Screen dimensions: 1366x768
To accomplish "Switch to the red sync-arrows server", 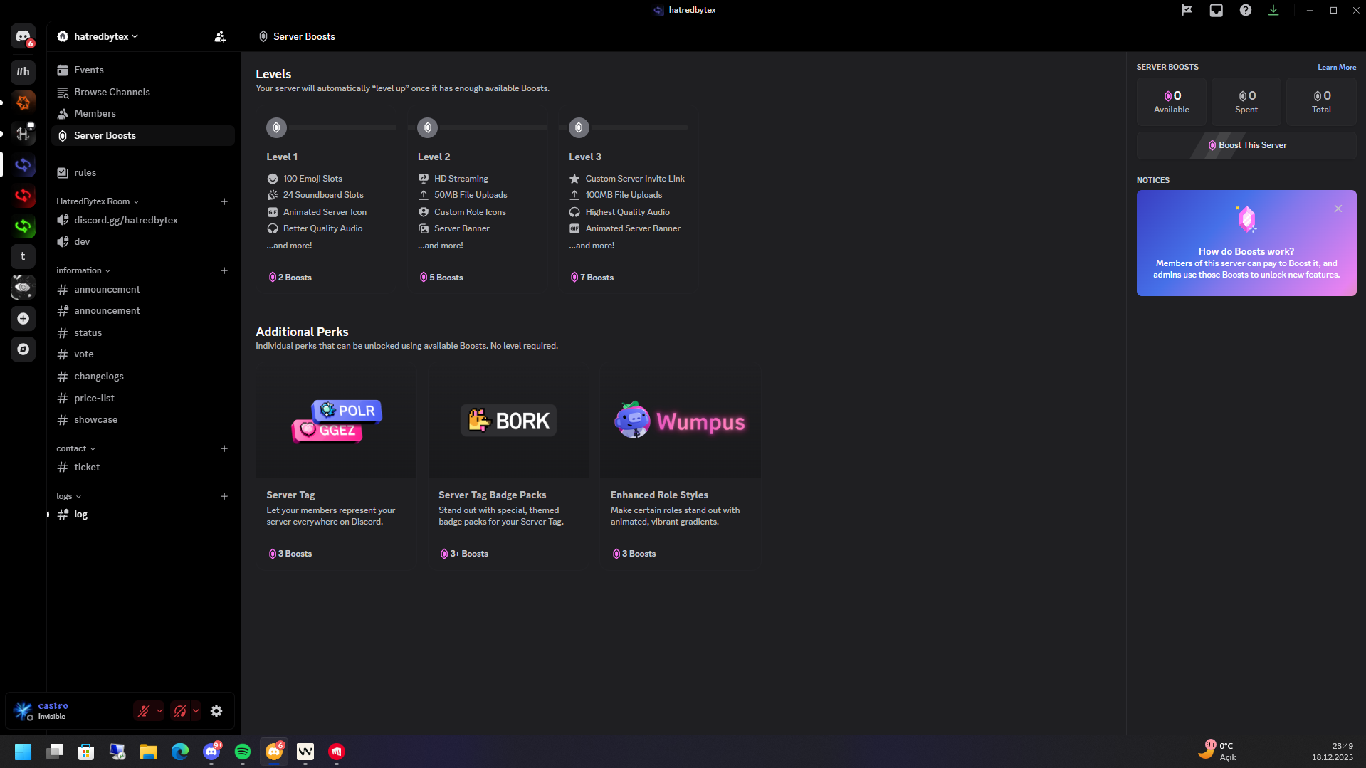I will (x=23, y=196).
